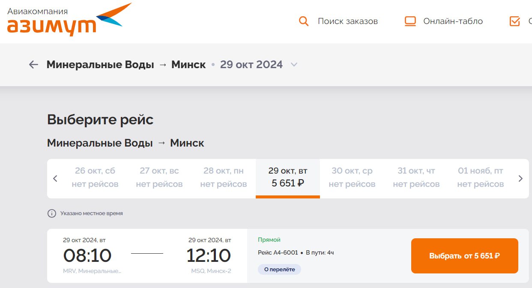Go back using the left arrow icon
532x288 pixels.
[33, 65]
